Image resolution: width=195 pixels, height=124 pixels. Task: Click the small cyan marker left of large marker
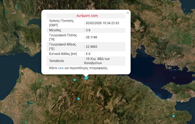coord(75,80)
